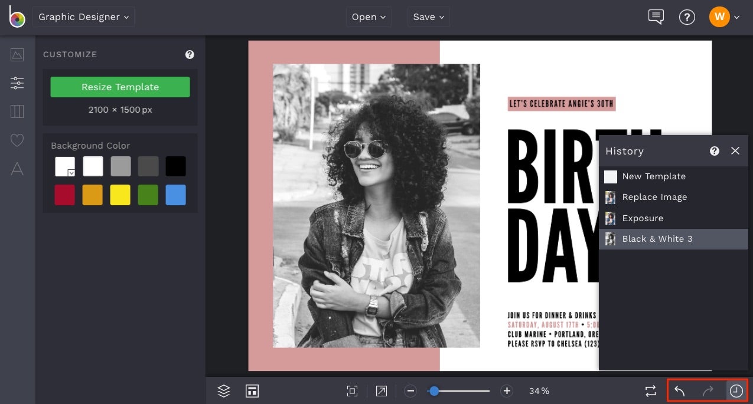Click the Resize Template button
This screenshot has height=404, width=753.
[x=120, y=87]
